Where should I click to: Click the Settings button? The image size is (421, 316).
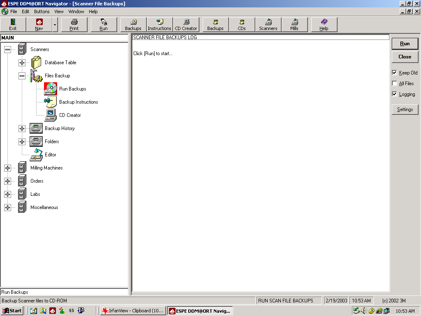click(405, 109)
